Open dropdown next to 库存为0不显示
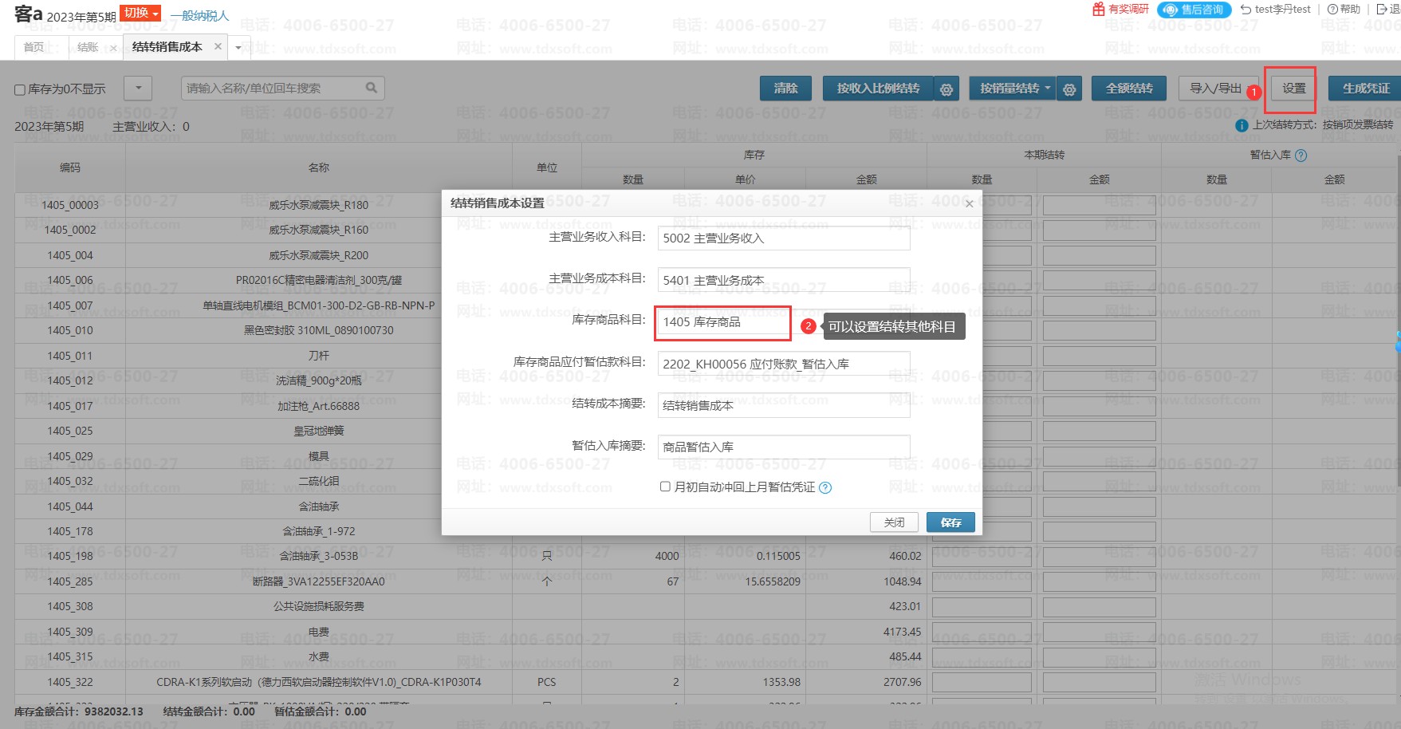Viewport: 1401px width, 729px height. 138,89
